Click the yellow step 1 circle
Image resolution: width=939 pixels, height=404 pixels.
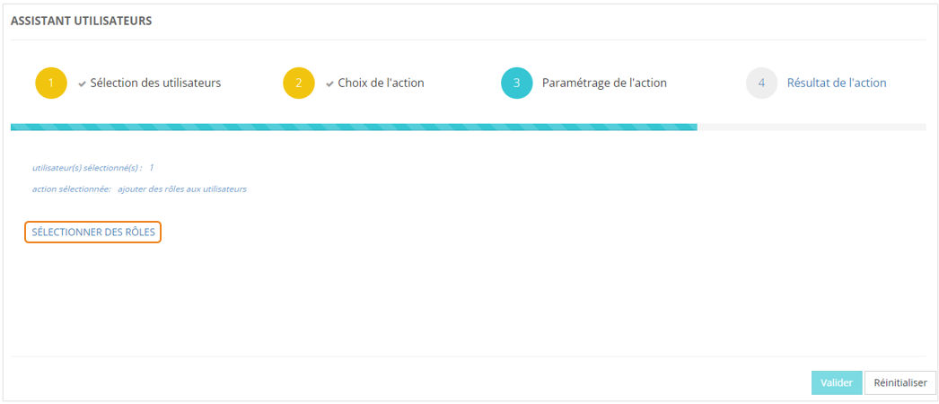tap(51, 83)
